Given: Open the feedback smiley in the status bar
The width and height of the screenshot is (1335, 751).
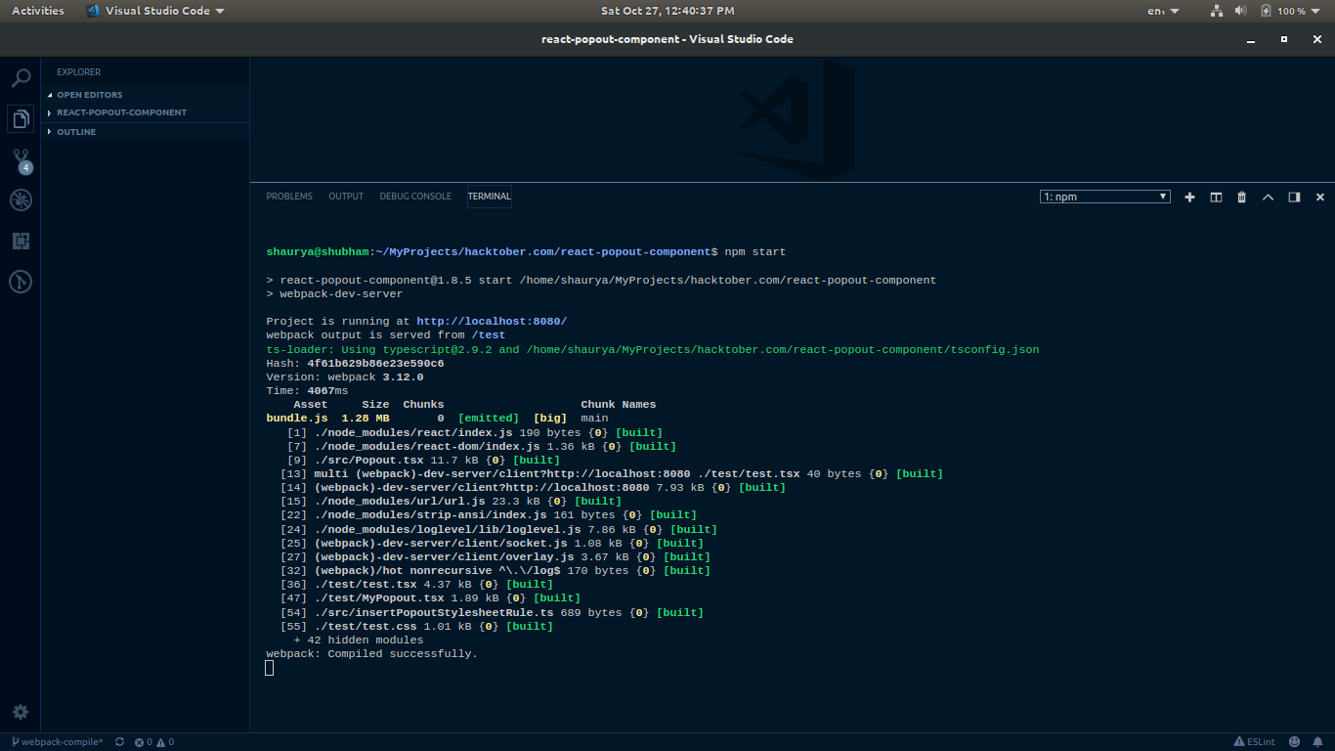Looking at the screenshot, I should (x=1295, y=742).
